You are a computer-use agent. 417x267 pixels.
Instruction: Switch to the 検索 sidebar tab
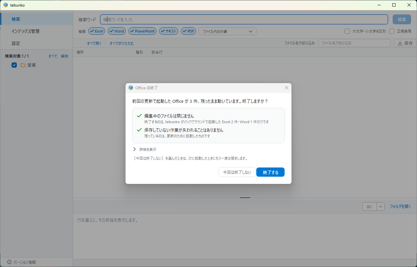pyautogui.click(x=37, y=19)
